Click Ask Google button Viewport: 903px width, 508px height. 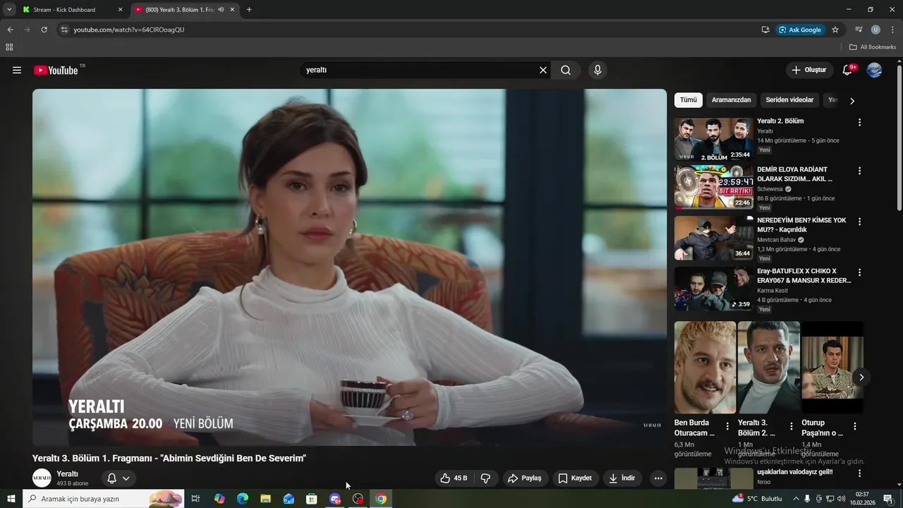coord(800,30)
